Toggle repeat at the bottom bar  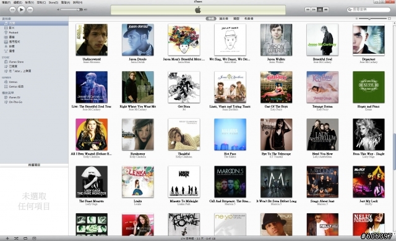pos(25,239)
